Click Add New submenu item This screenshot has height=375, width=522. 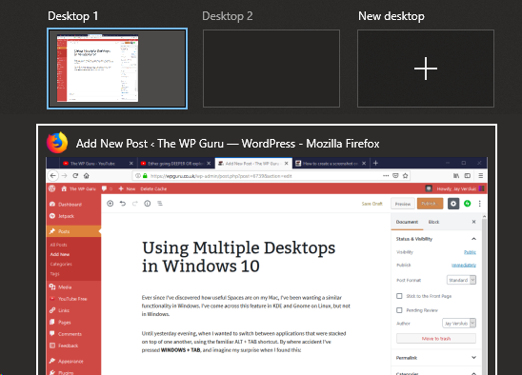60,254
